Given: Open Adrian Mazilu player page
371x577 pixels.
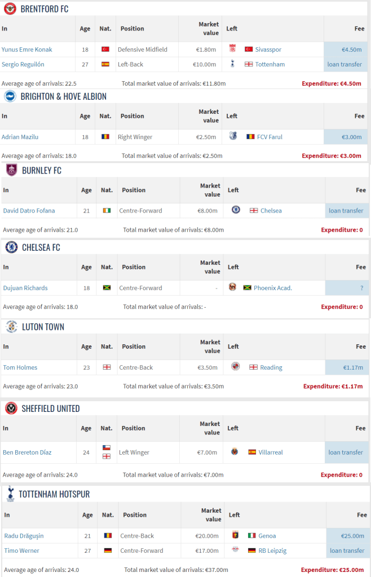Looking at the screenshot, I should coord(20,137).
